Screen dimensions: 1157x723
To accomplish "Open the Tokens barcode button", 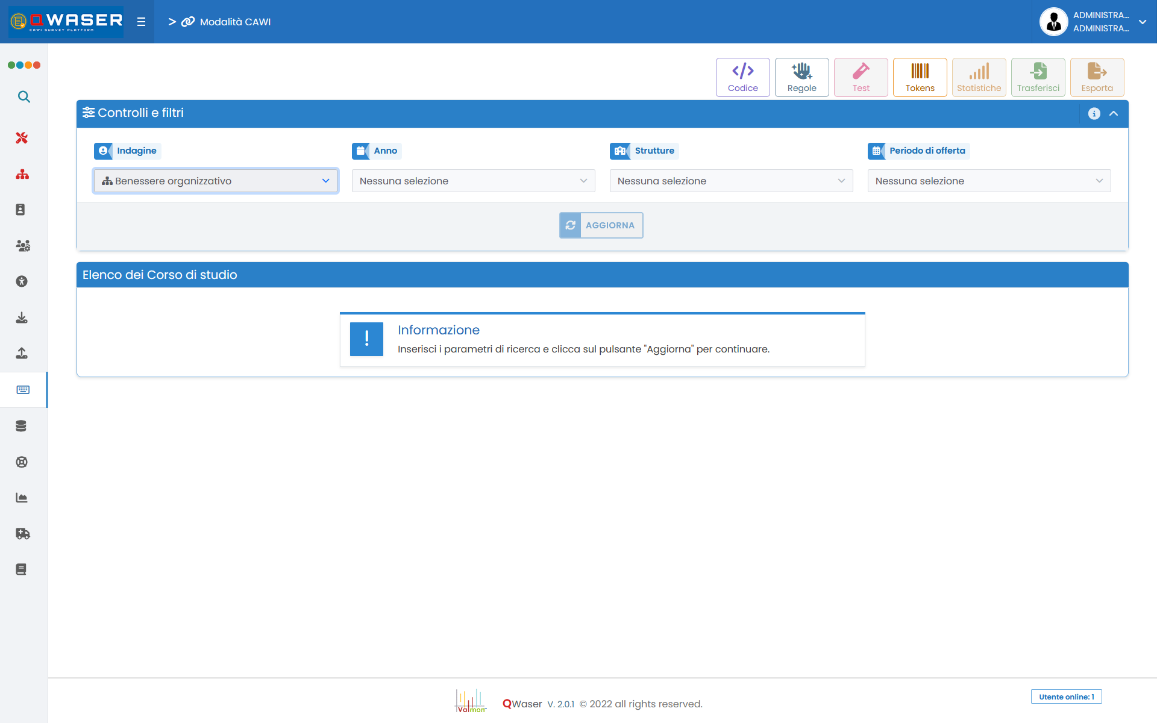I will [920, 77].
